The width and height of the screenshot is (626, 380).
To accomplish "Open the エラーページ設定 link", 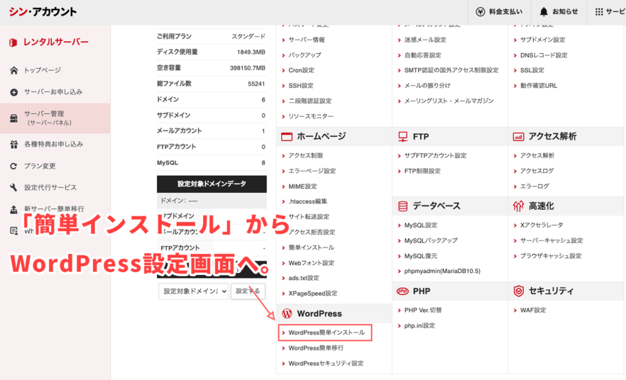I will pyautogui.click(x=312, y=171).
